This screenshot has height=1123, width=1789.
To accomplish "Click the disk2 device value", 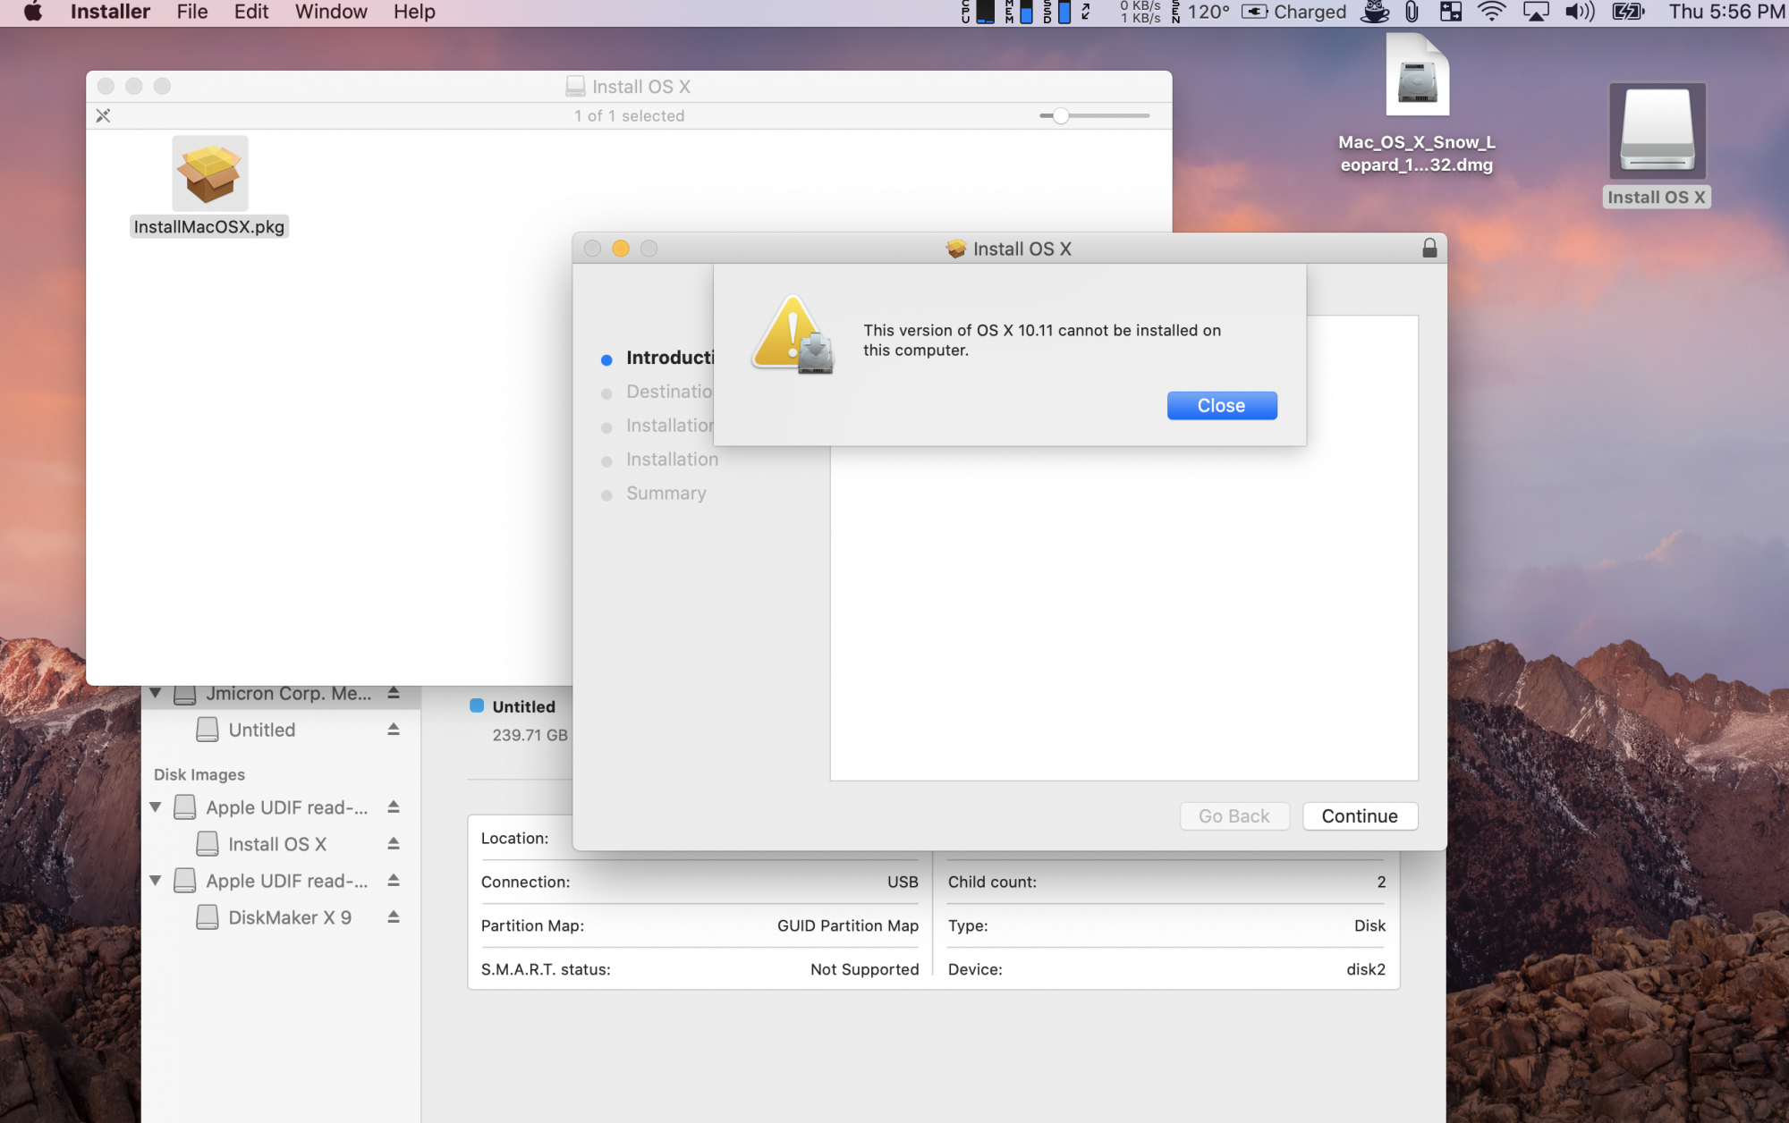I will coord(1366,969).
